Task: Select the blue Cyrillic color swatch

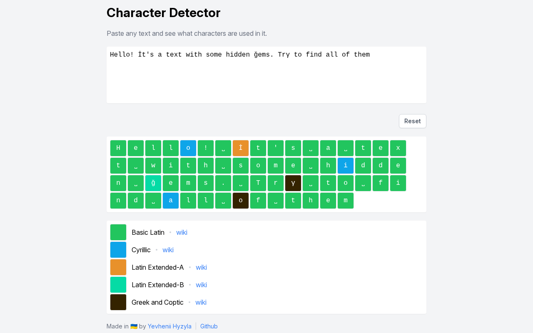Action: (x=118, y=250)
